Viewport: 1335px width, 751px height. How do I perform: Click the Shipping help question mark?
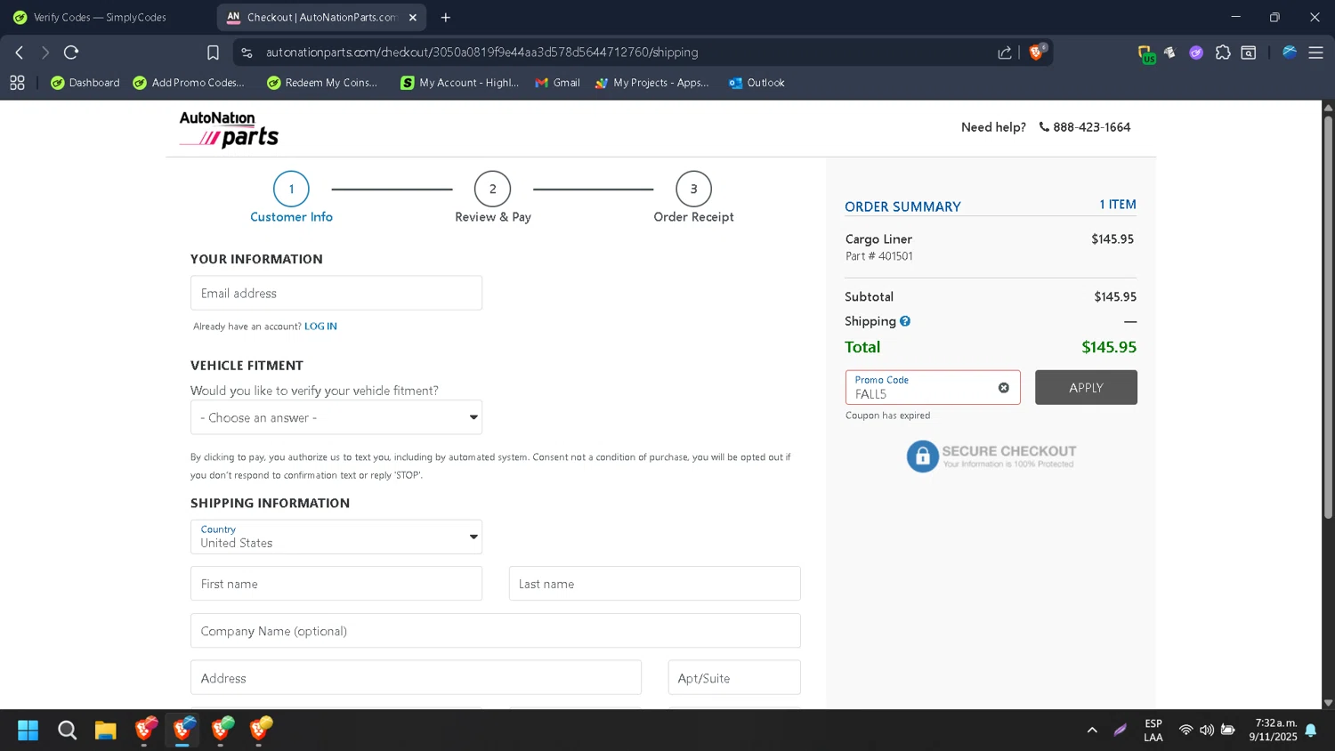(905, 321)
